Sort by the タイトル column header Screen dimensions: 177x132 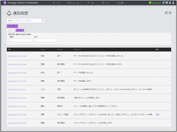[x=60, y=49]
